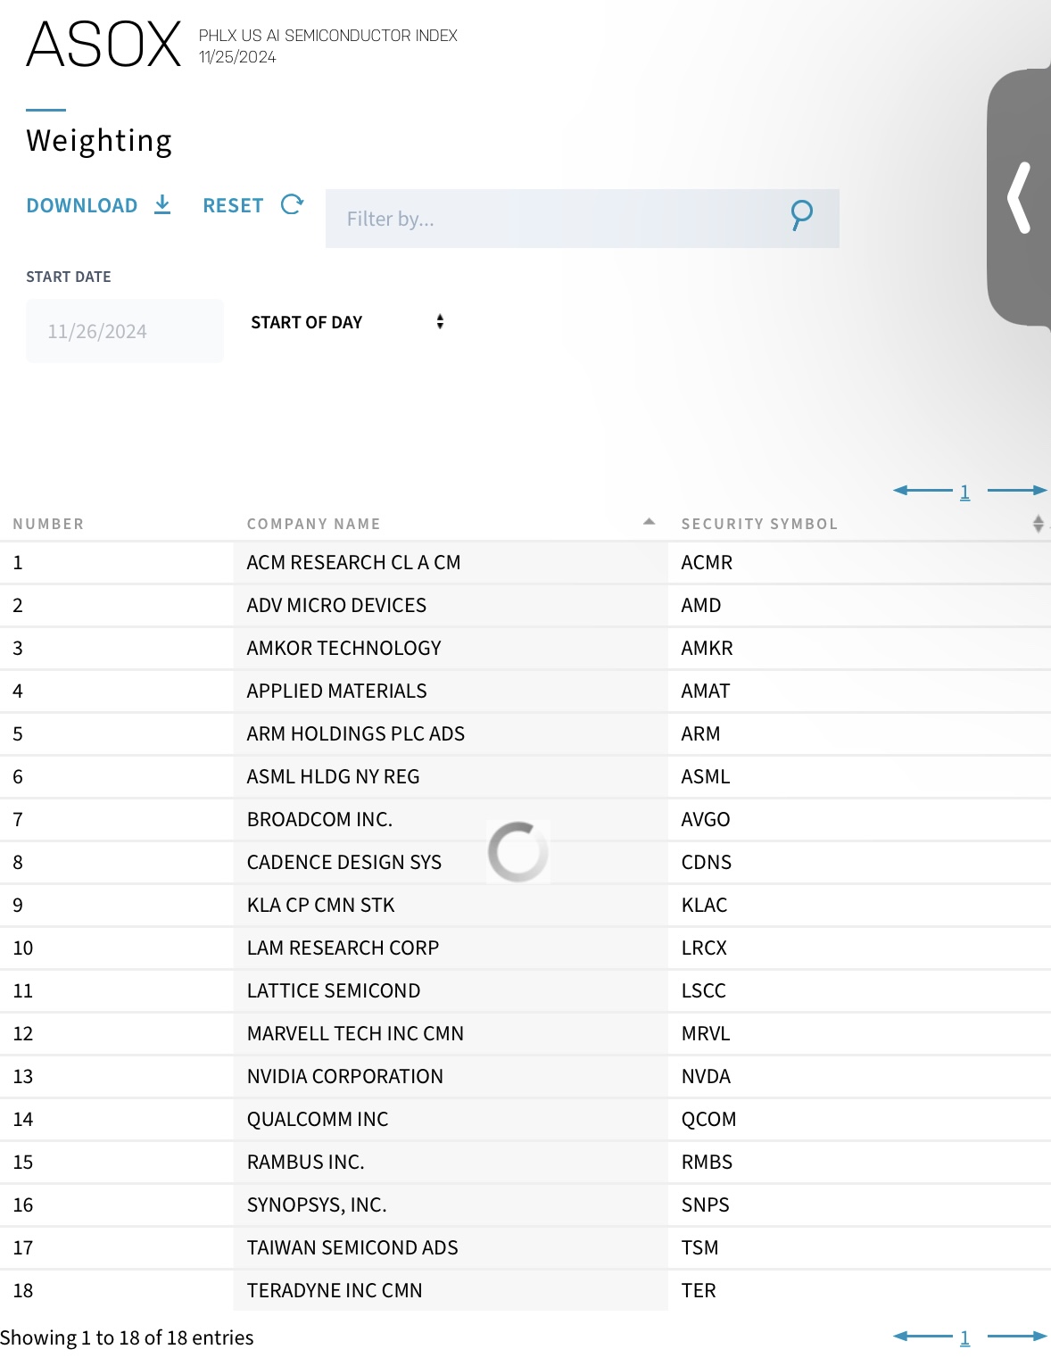Select APPLIED MATERIALS cell

[x=451, y=691]
